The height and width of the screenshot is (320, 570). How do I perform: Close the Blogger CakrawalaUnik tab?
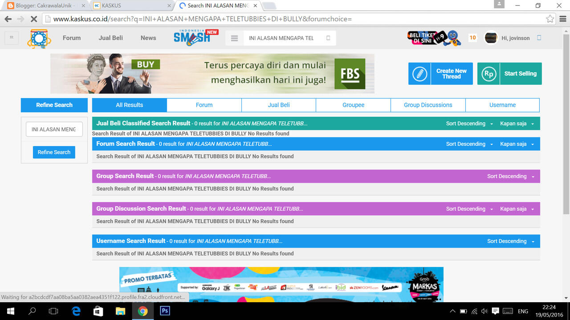pos(83,6)
